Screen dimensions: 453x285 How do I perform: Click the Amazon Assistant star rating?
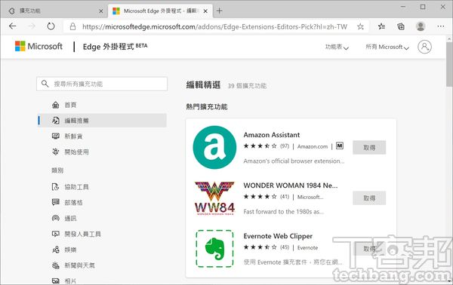click(260, 146)
